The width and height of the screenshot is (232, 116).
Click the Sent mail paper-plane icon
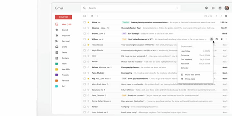(57, 41)
